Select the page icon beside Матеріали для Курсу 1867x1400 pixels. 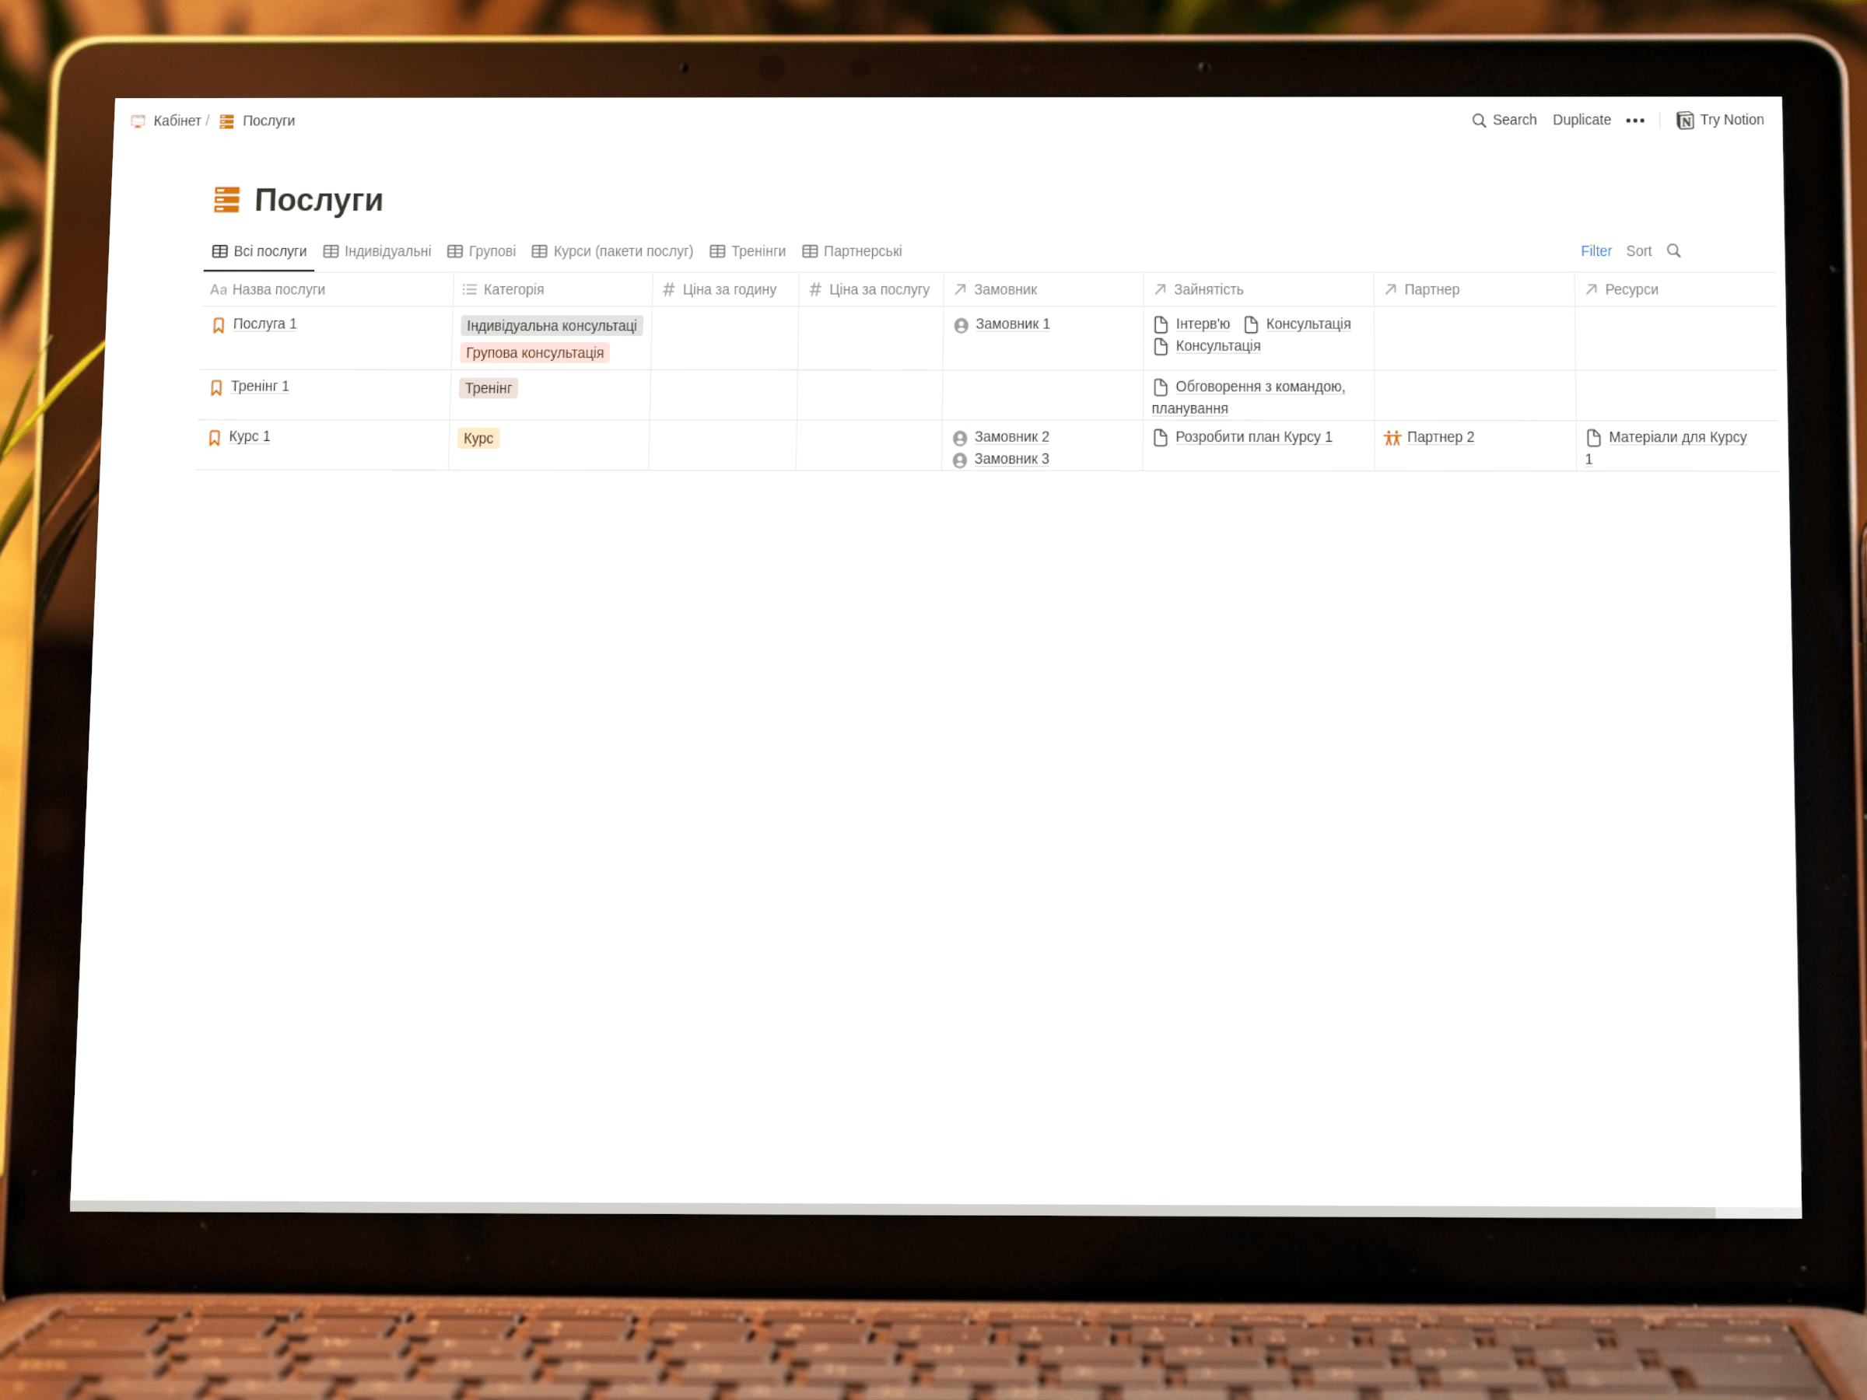pyautogui.click(x=1593, y=438)
